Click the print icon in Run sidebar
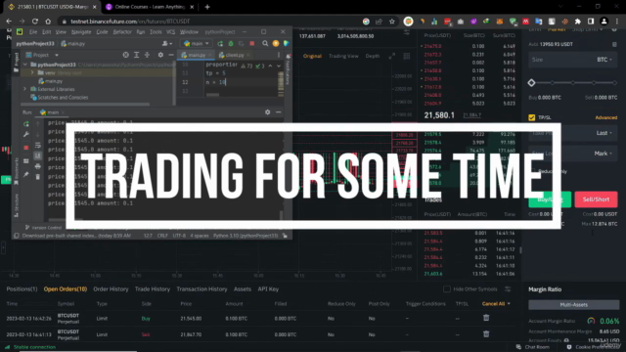Viewport: 626px width, 352px height. click(x=38, y=166)
